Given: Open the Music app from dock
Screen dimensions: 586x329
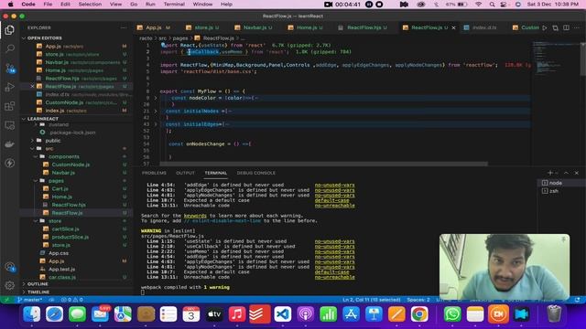Looking at the screenshot, I should (237, 314).
